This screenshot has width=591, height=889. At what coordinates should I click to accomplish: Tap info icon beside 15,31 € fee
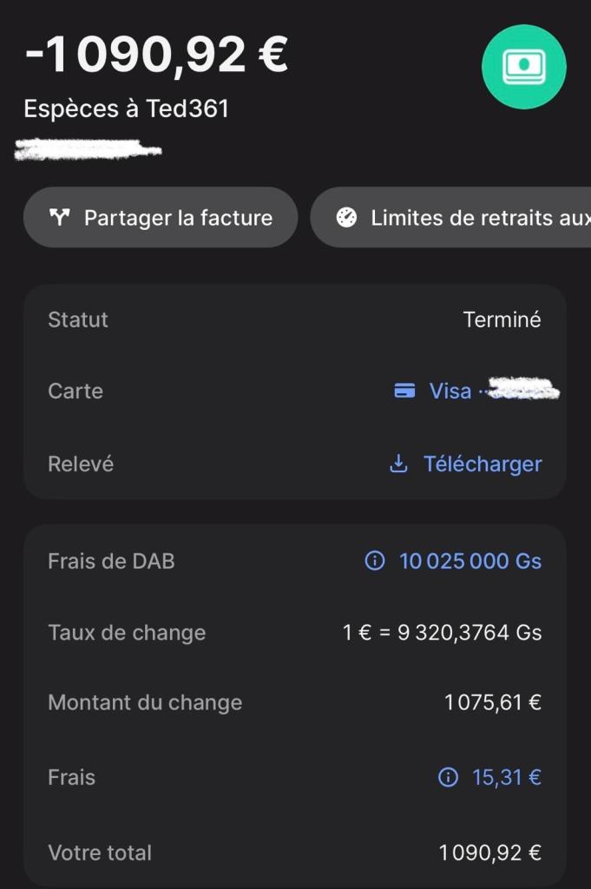point(448,777)
